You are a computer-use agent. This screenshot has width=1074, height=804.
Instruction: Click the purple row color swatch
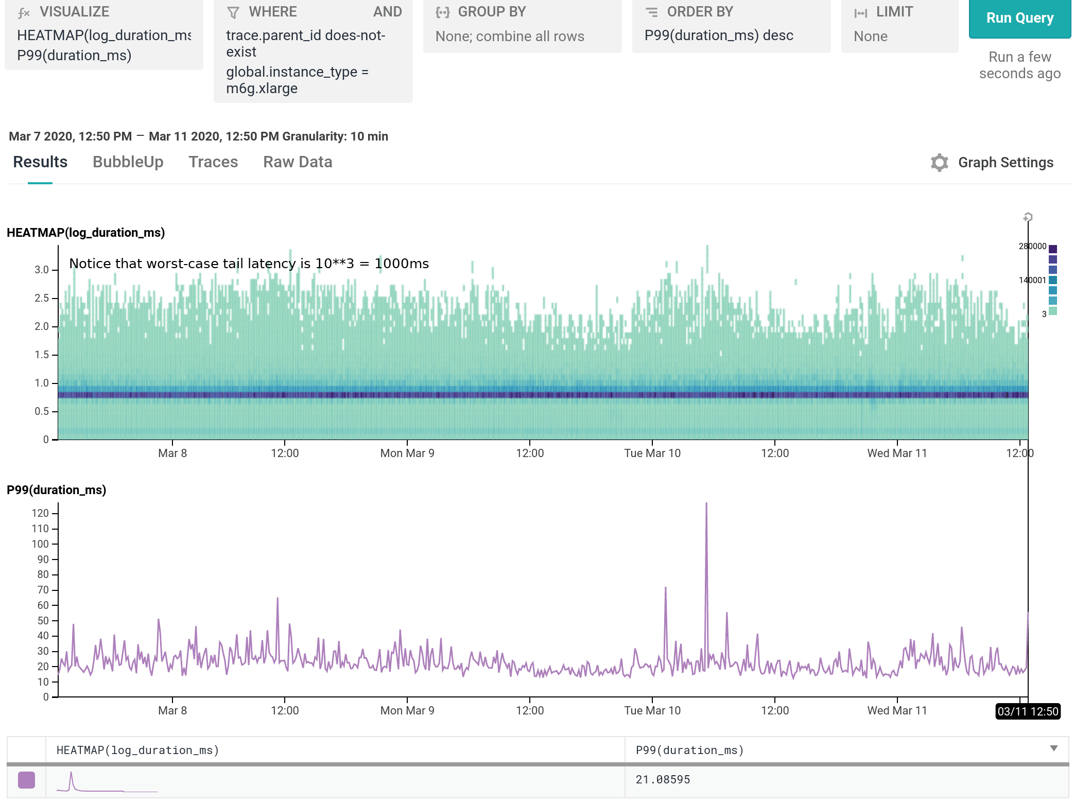pos(26,780)
